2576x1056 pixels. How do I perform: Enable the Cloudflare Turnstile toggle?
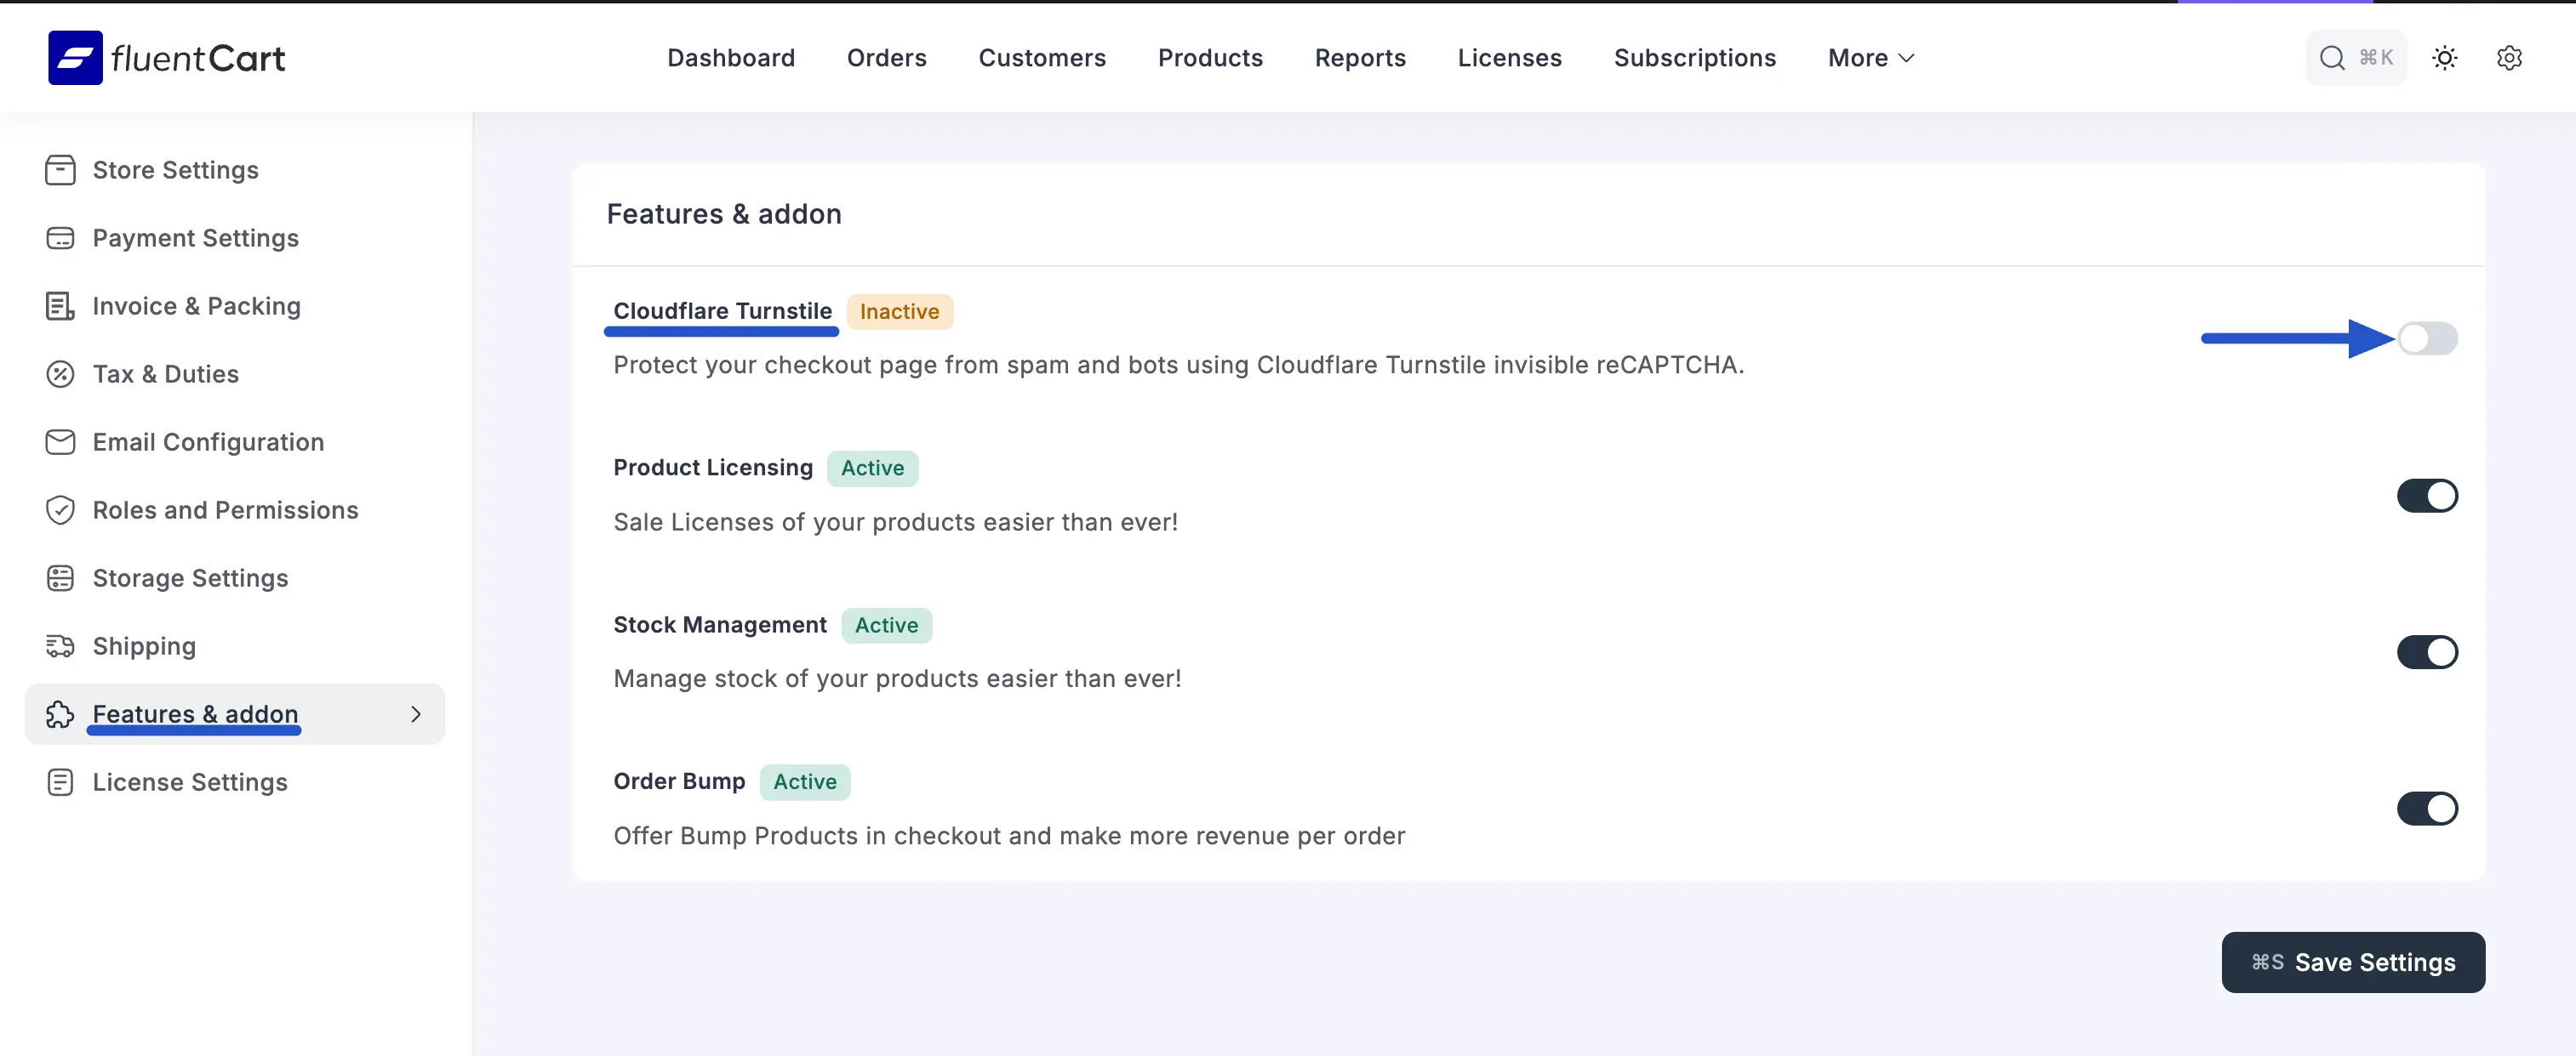(x=2428, y=338)
